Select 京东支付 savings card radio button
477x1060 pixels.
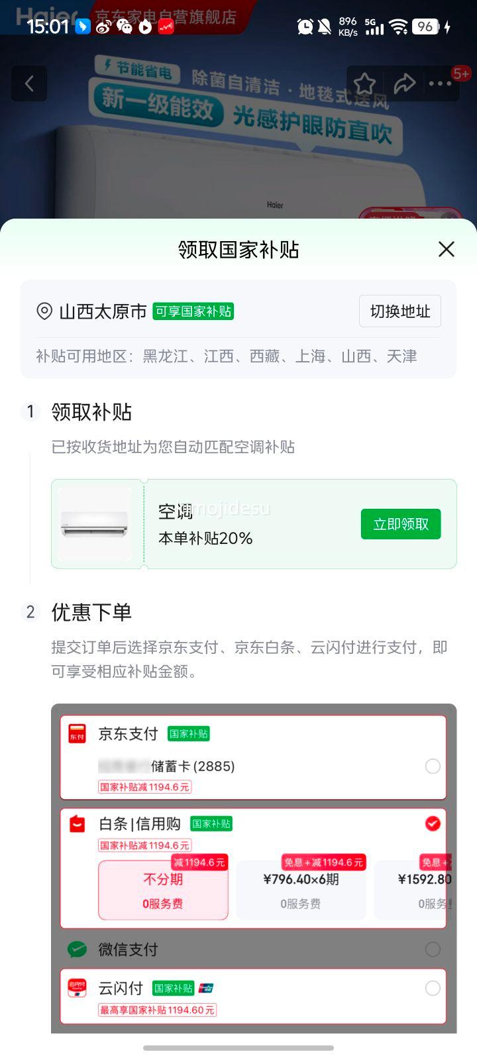(x=433, y=767)
